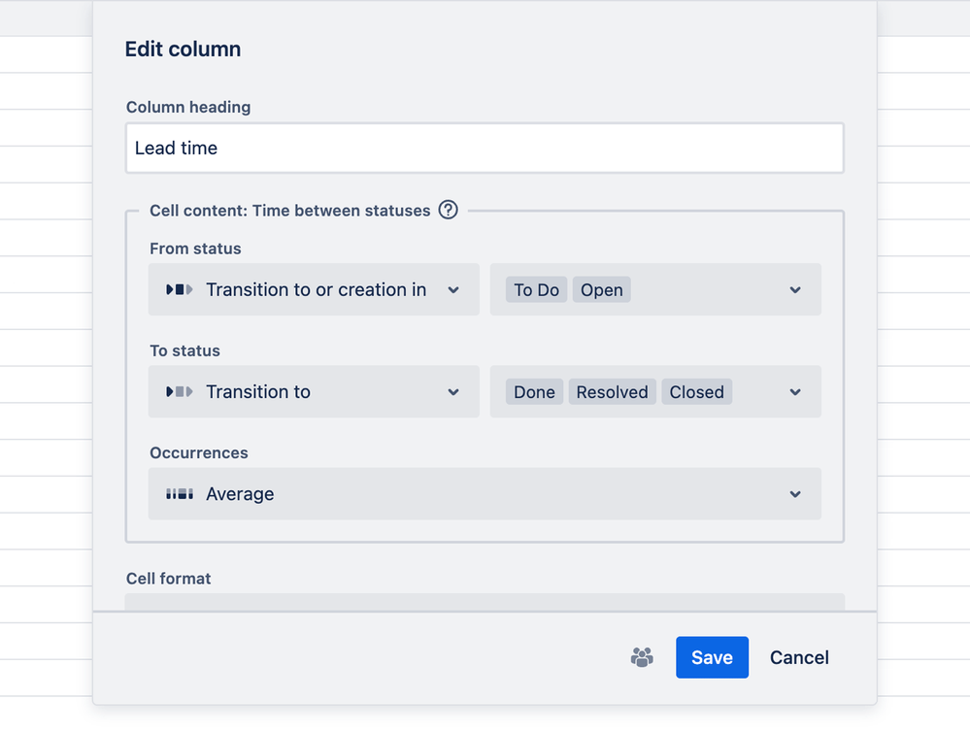Screen dimensions: 970x732
Task: Click the help icon beside Cell content
Action: coord(448,210)
